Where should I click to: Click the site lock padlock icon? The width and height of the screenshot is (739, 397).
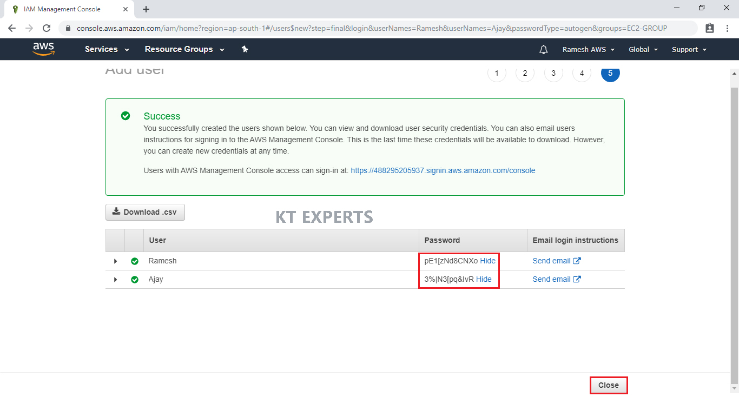coord(68,28)
